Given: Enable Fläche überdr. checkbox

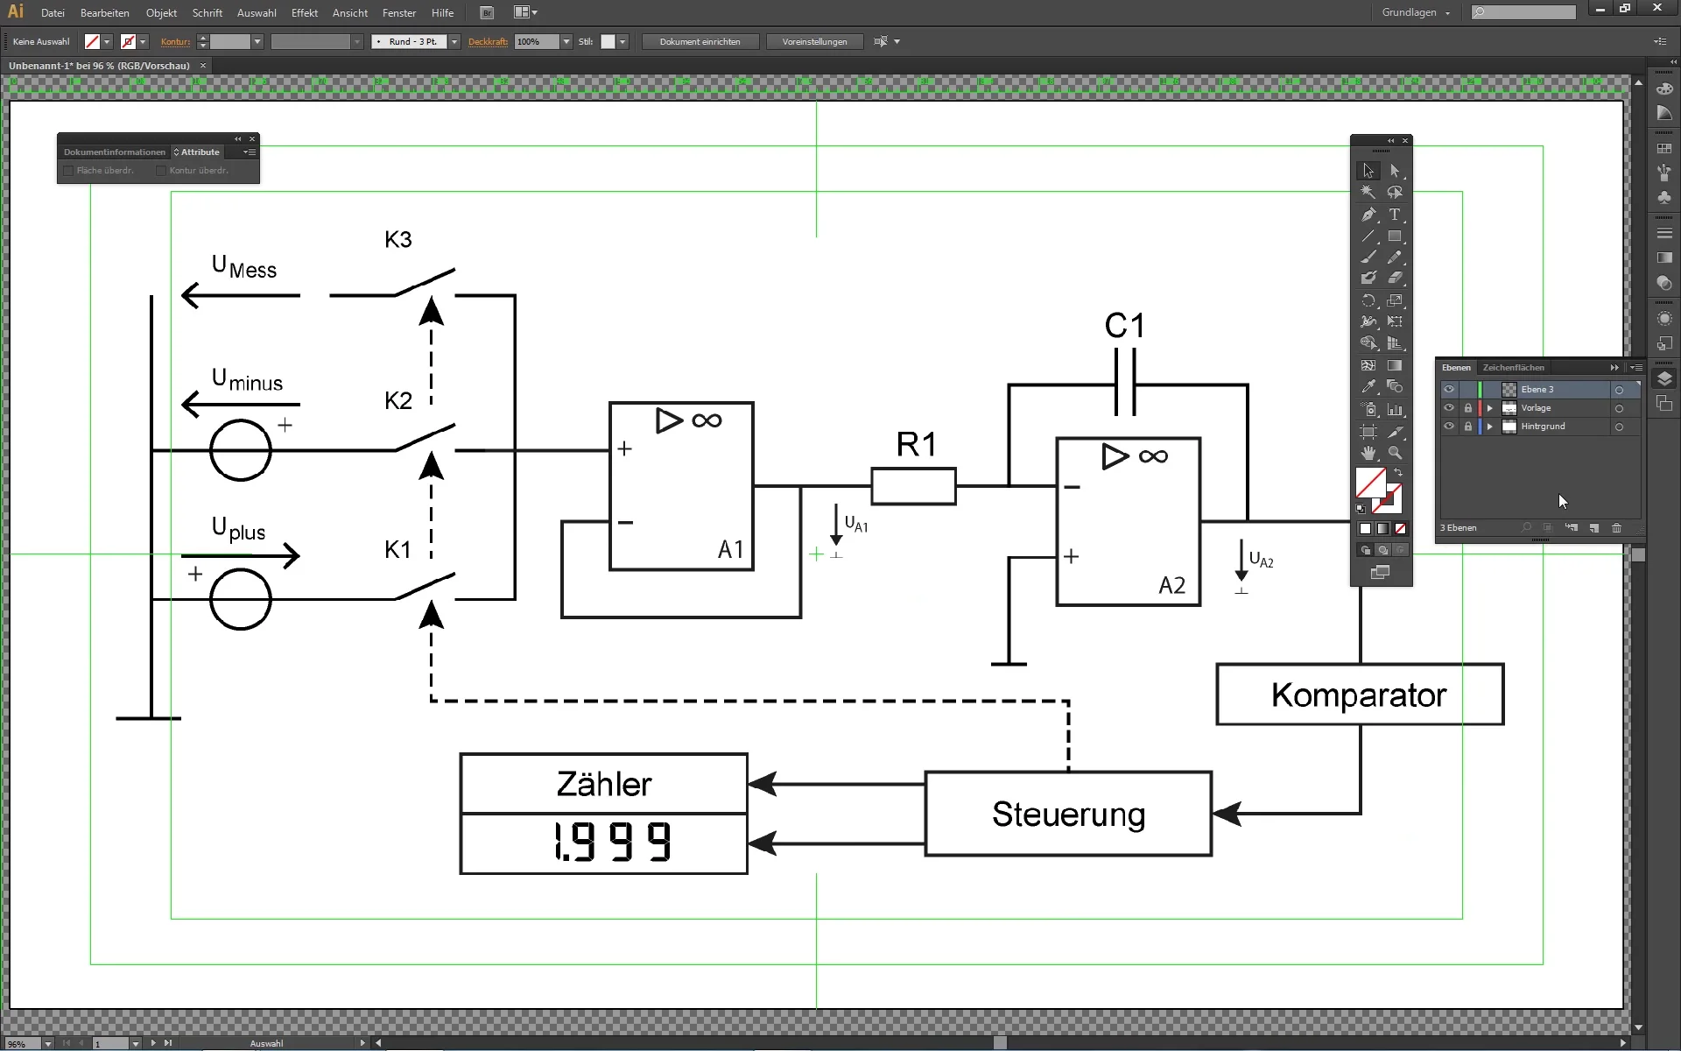Looking at the screenshot, I should (68, 171).
